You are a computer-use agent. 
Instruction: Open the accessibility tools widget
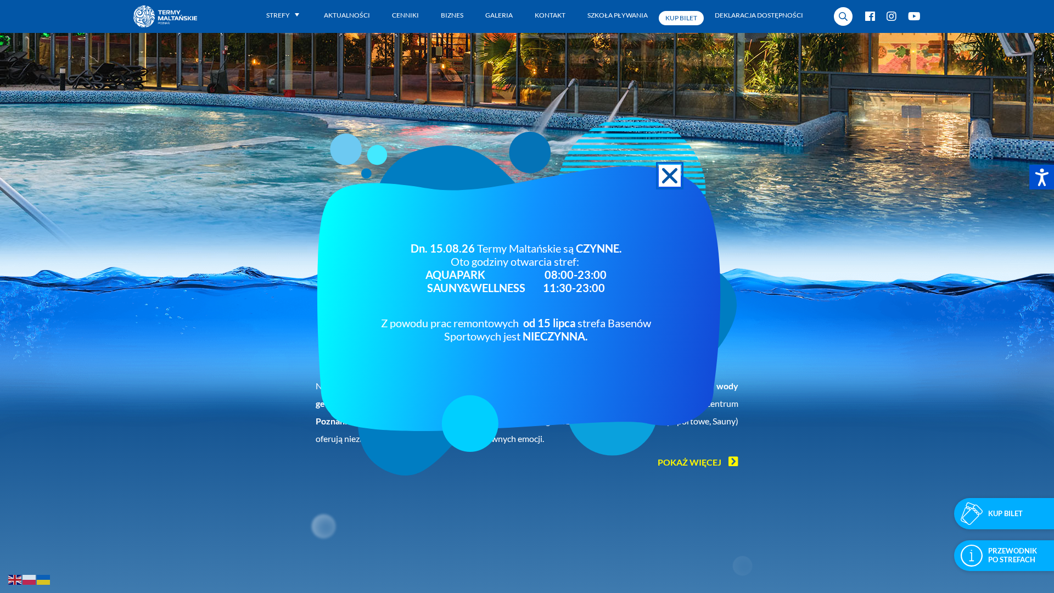click(x=1041, y=177)
